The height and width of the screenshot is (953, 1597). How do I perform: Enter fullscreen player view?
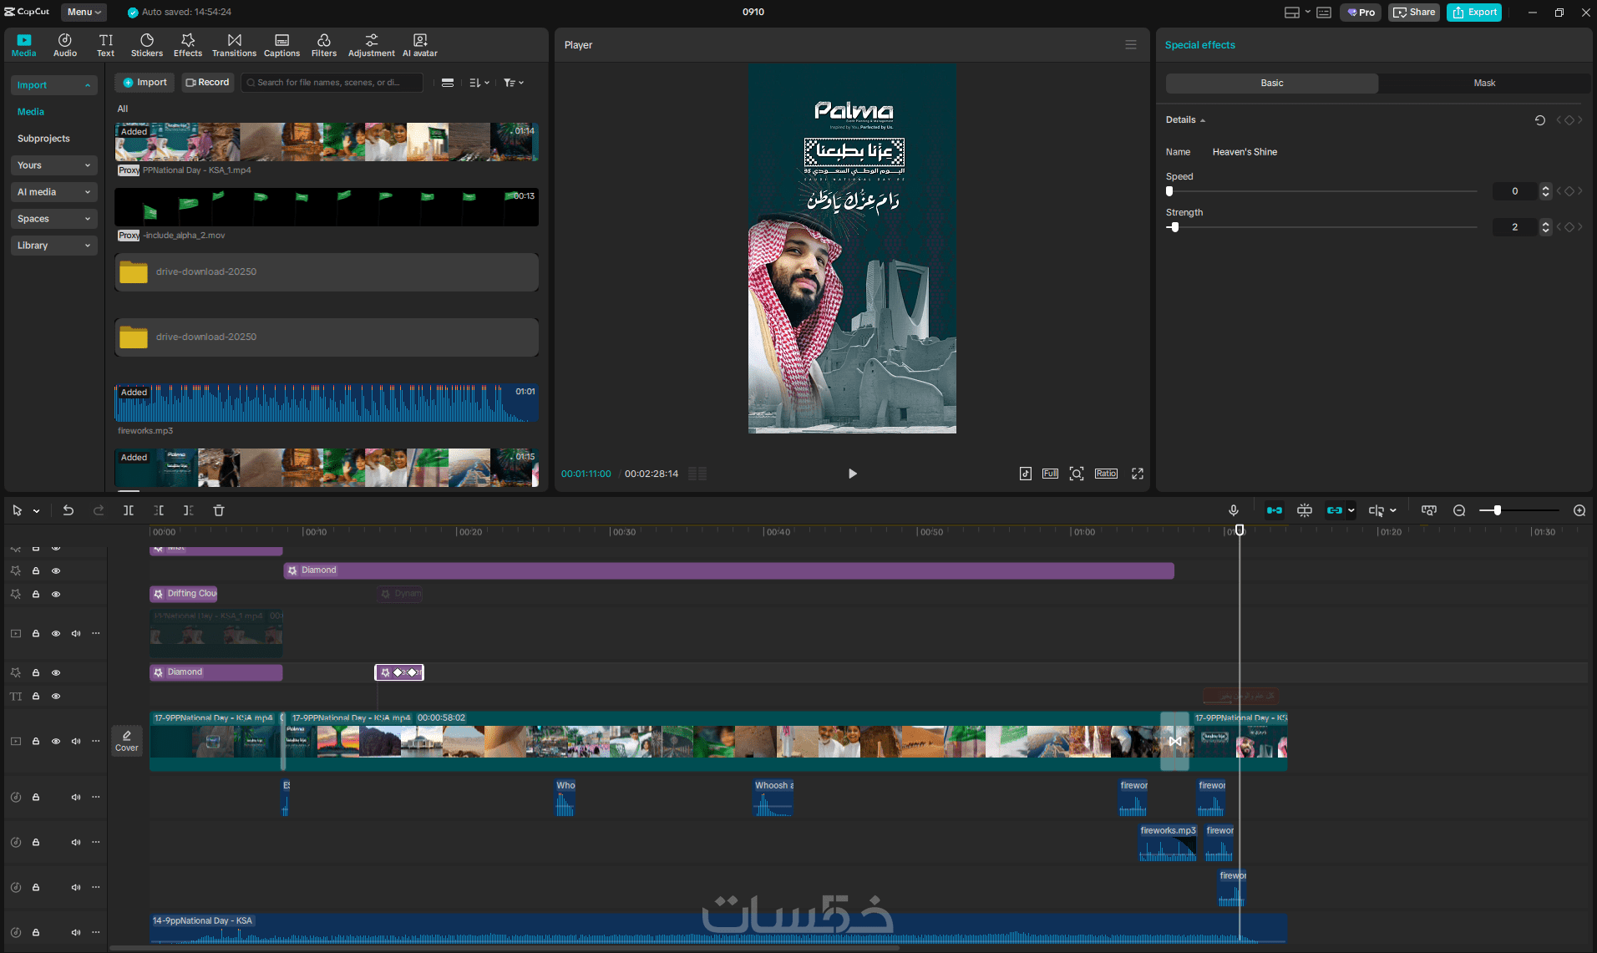(1138, 474)
